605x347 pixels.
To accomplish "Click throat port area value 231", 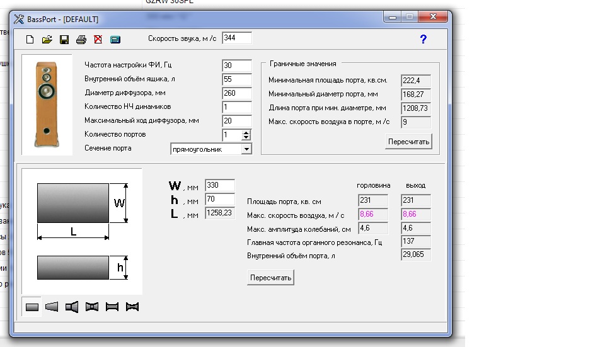I will pos(373,200).
